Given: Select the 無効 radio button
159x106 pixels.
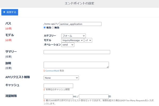Looking at the screenshot, I should 53,28.
